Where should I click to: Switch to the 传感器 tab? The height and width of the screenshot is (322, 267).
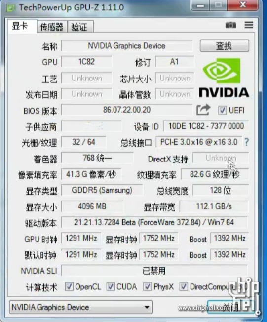coord(52,27)
